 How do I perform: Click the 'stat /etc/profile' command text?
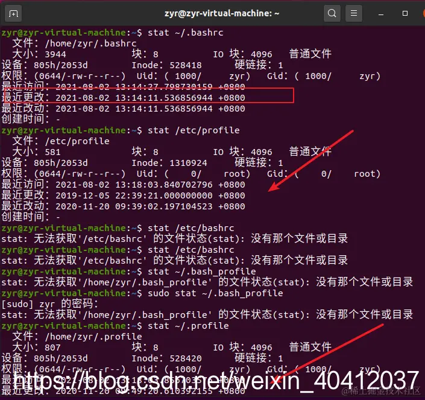194,130
